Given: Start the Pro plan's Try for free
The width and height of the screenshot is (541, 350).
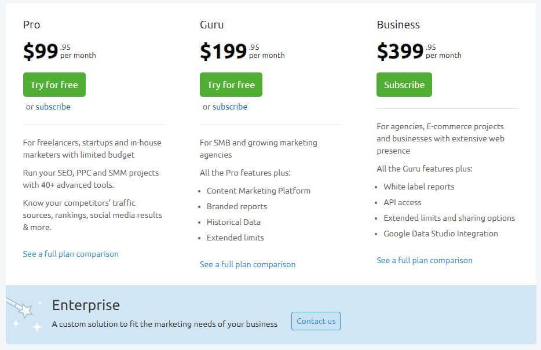Looking at the screenshot, I should coord(54,85).
